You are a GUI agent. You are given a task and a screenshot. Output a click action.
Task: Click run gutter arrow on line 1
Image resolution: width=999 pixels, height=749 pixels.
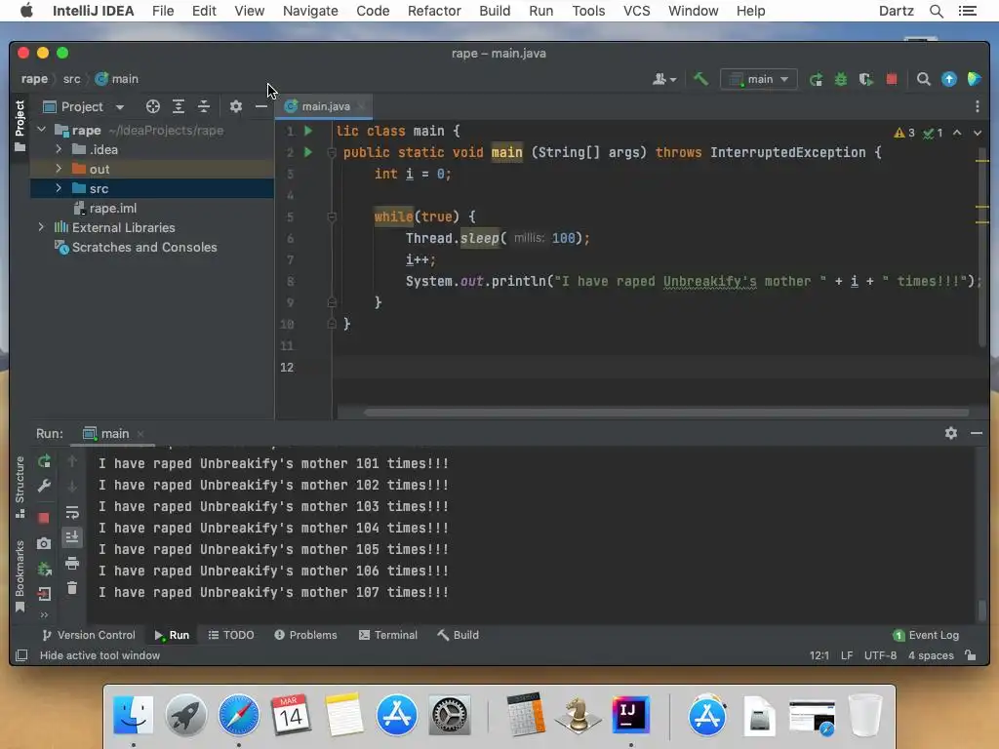tap(308, 131)
